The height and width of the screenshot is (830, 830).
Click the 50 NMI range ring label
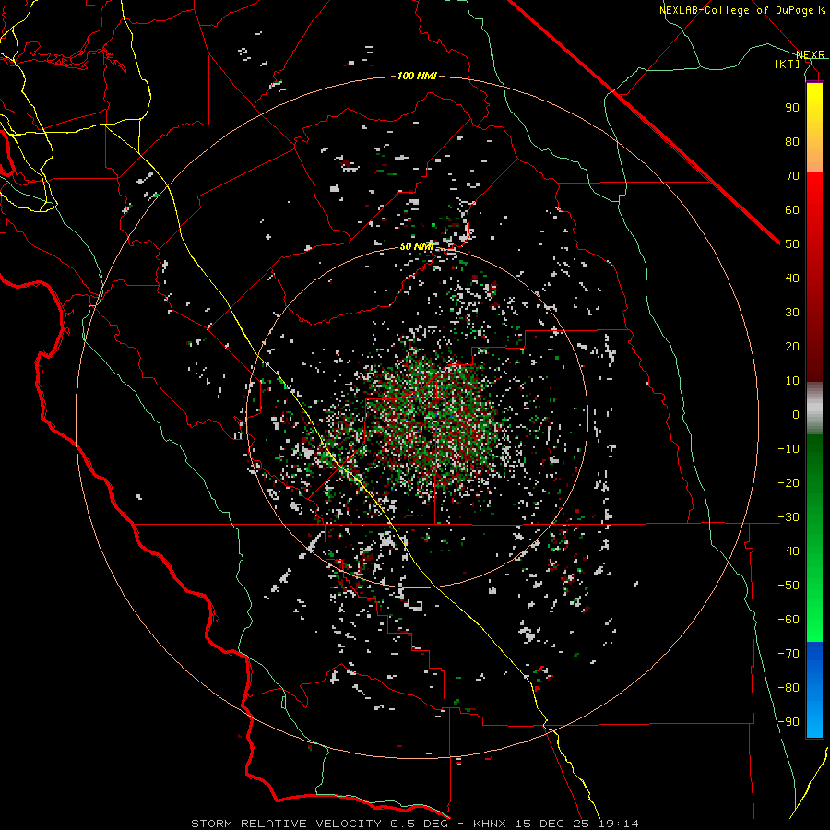pos(417,246)
